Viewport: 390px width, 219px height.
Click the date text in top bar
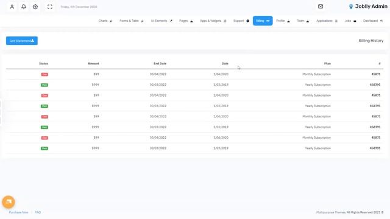tap(79, 7)
